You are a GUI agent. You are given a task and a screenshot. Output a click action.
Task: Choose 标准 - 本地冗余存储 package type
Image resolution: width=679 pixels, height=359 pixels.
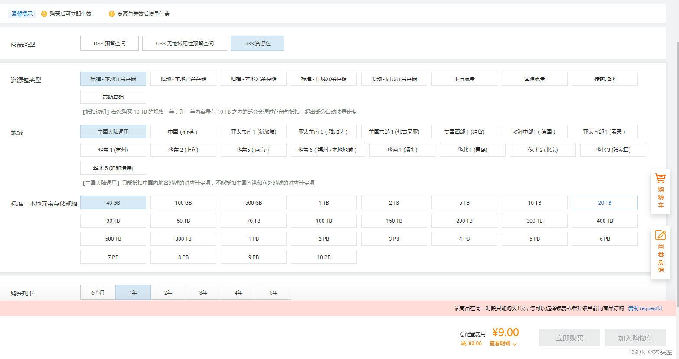113,79
